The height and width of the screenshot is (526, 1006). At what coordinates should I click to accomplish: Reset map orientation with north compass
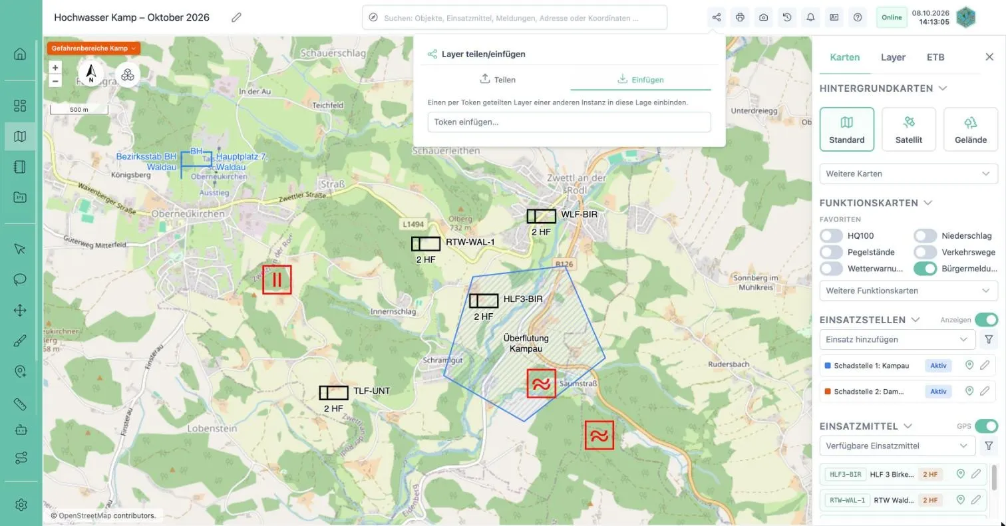(91, 74)
